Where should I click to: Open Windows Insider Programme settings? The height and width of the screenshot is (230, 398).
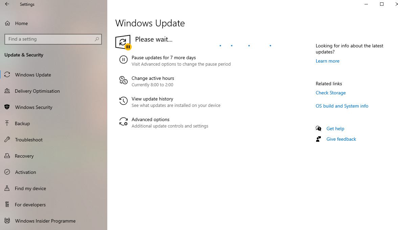pyautogui.click(x=45, y=221)
